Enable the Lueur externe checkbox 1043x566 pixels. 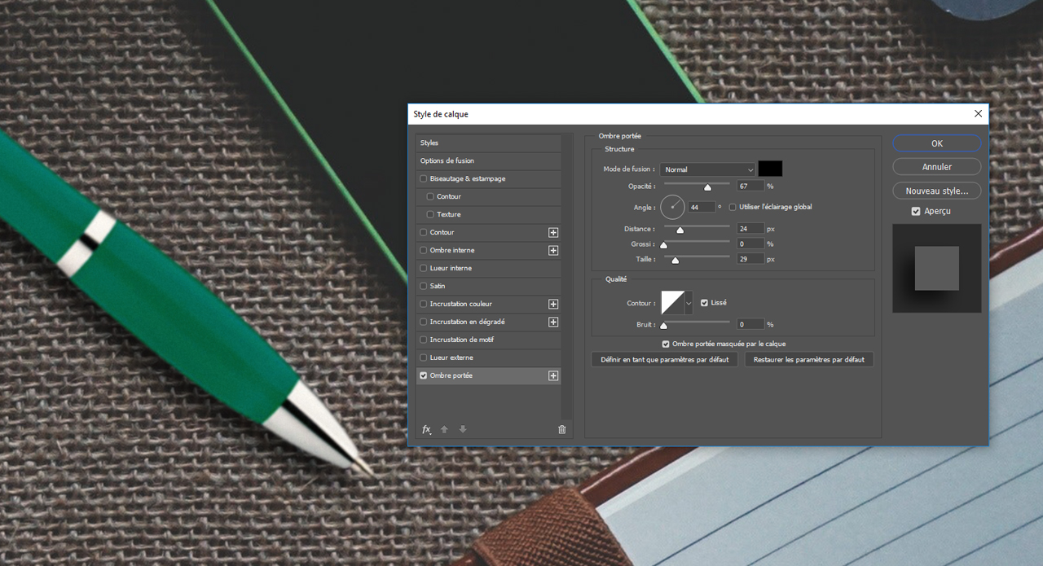click(423, 358)
